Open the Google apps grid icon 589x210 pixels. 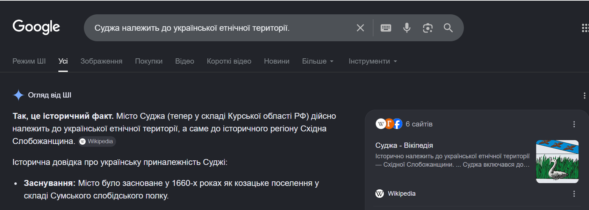tap(585, 28)
